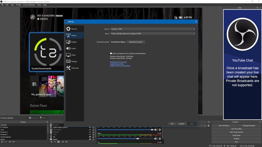Viewport: 262px width, 147px height.
Task: Open the Tools menu
Action: coord(39,5)
